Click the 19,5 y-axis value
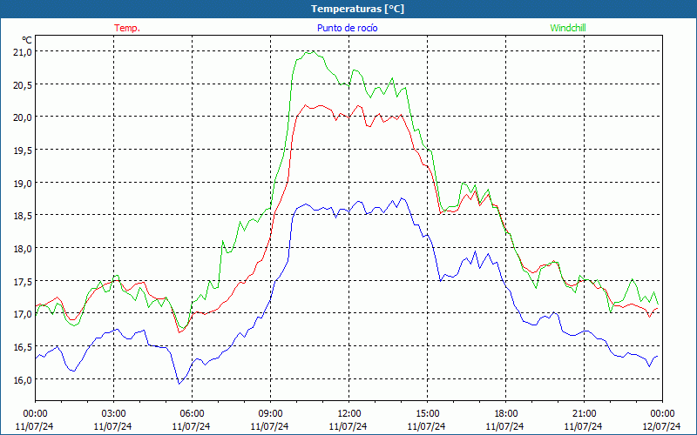Viewport: 697px width, 435px height. [x=23, y=150]
